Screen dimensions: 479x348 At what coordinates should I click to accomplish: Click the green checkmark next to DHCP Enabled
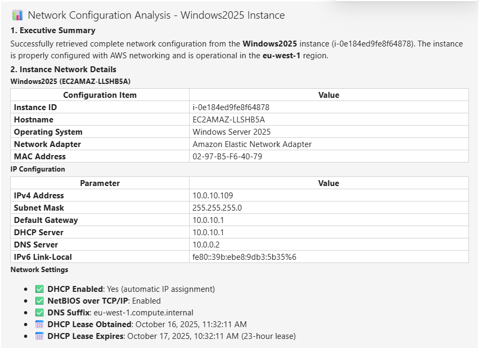coord(39,289)
